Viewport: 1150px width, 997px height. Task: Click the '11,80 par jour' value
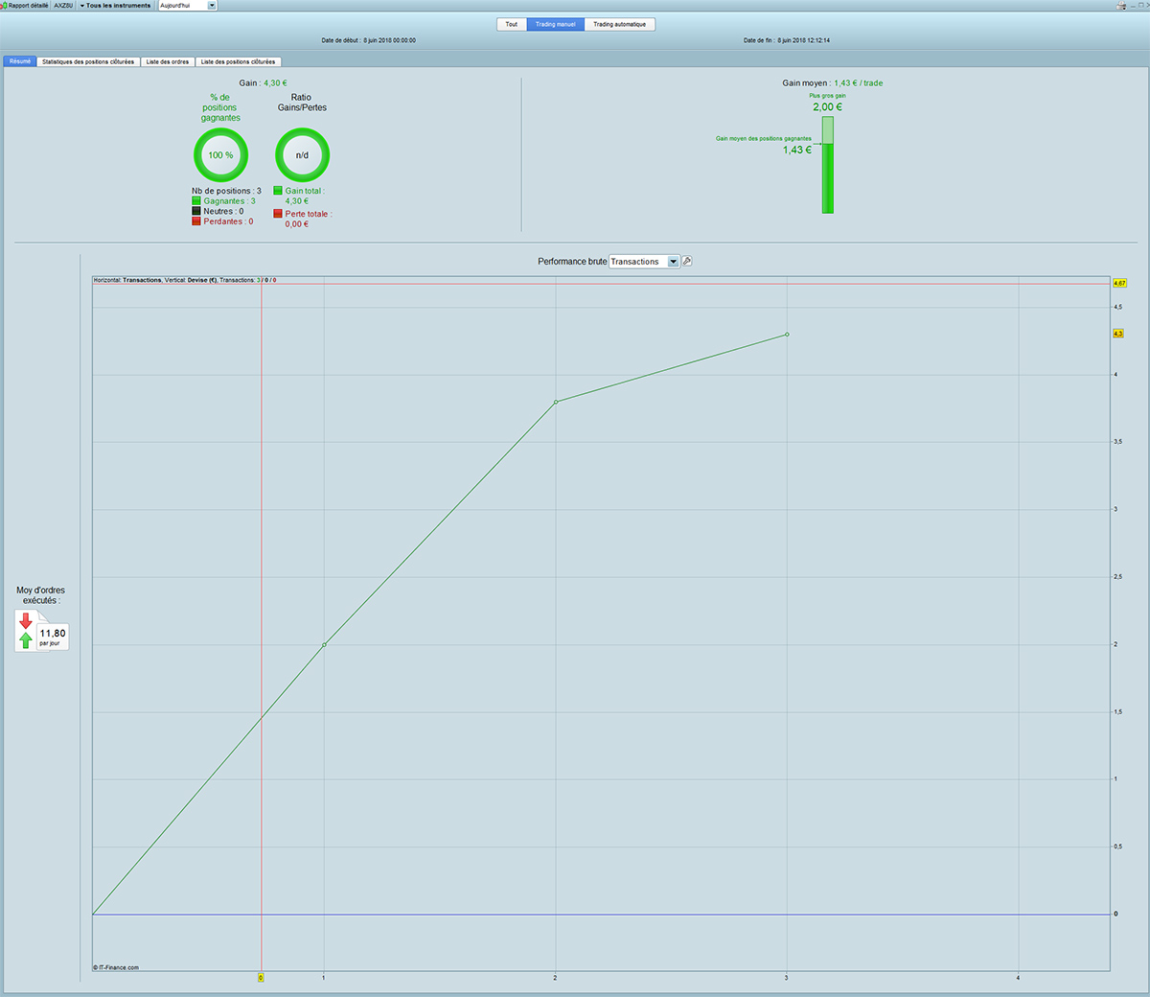click(53, 638)
